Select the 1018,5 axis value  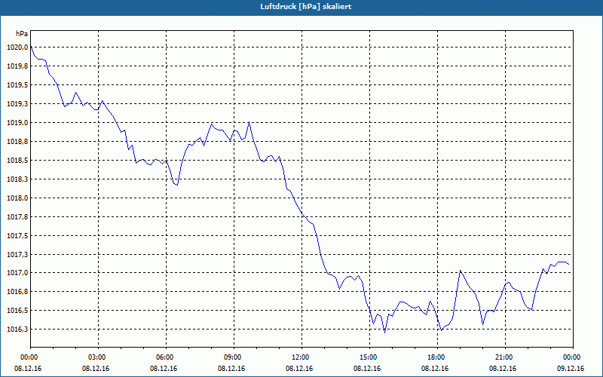click(x=17, y=161)
